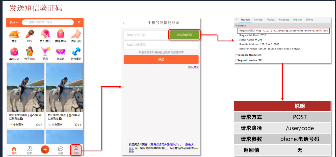Select the 丽人·美发 category icon
The width and height of the screenshot is (336, 157).
[x=45, y=34]
